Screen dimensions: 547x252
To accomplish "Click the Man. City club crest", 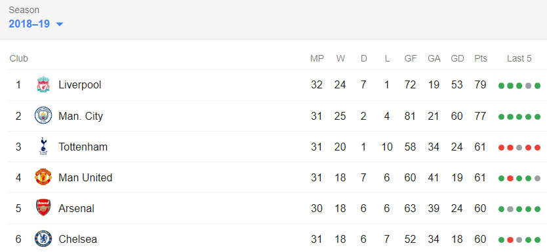I will click(43, 116).
